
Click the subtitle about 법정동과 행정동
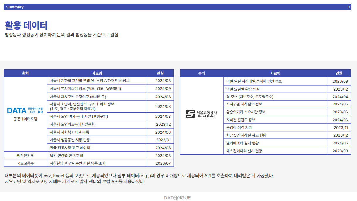62,35
